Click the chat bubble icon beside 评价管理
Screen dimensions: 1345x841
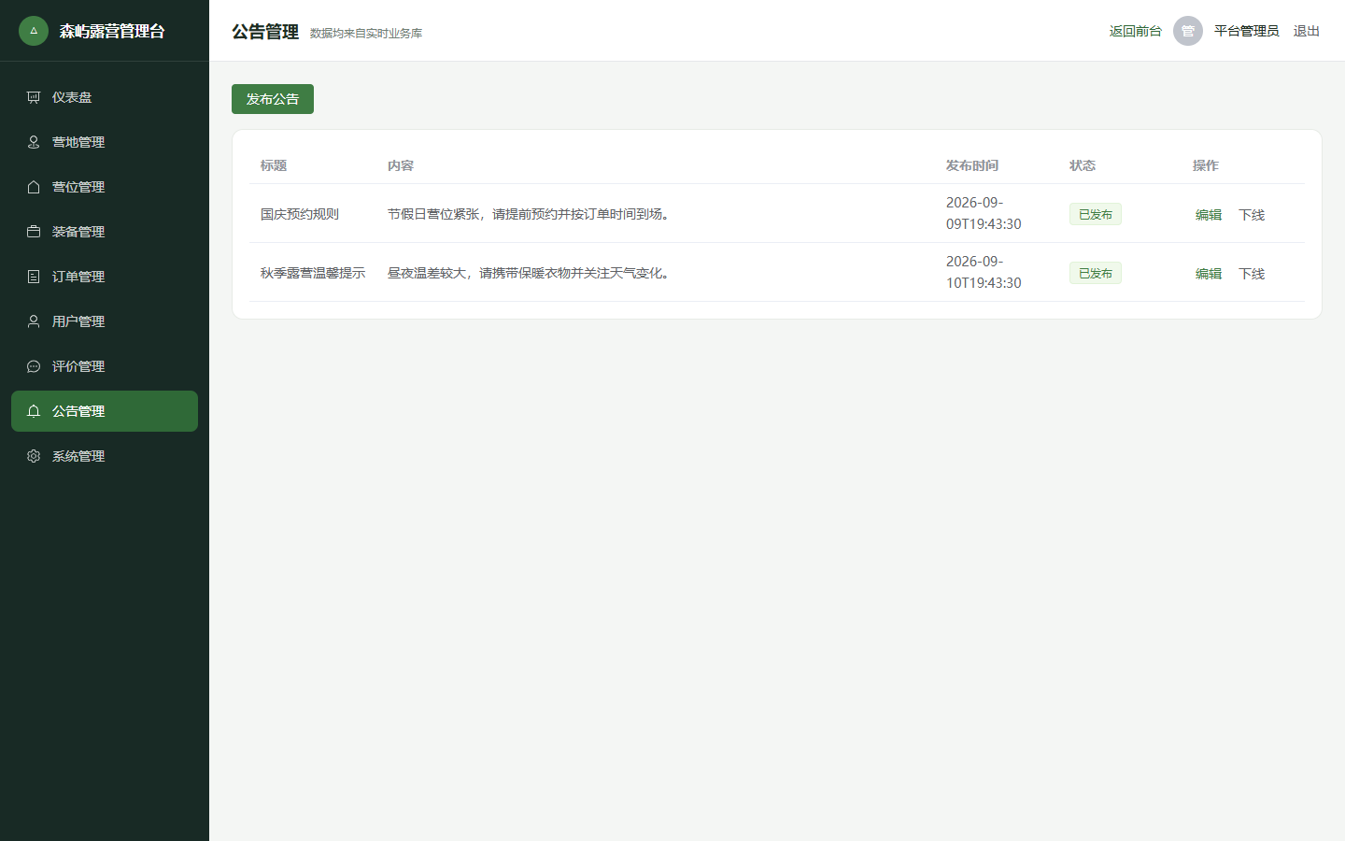pos(34,366)
